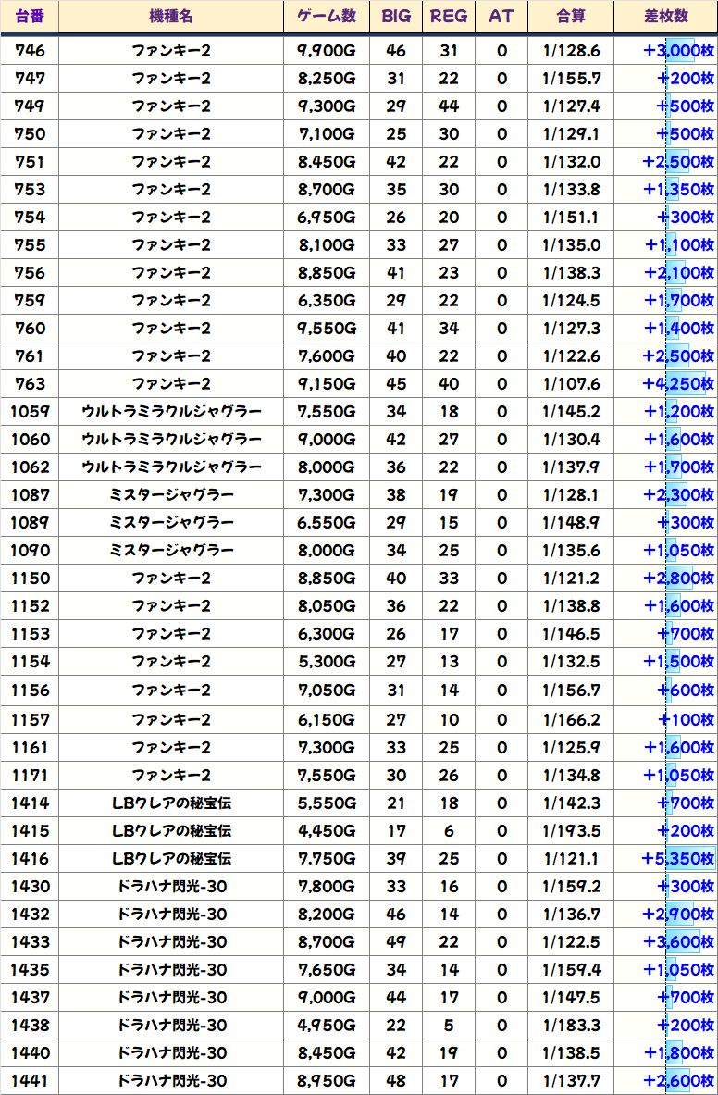Click ミスタージャグラー name in row 1087
718x1095 pixels.
pos(171,495)
